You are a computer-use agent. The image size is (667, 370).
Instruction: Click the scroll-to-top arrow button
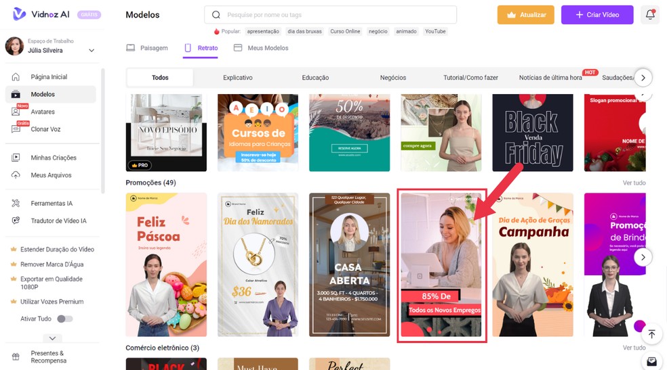(651, 334)
